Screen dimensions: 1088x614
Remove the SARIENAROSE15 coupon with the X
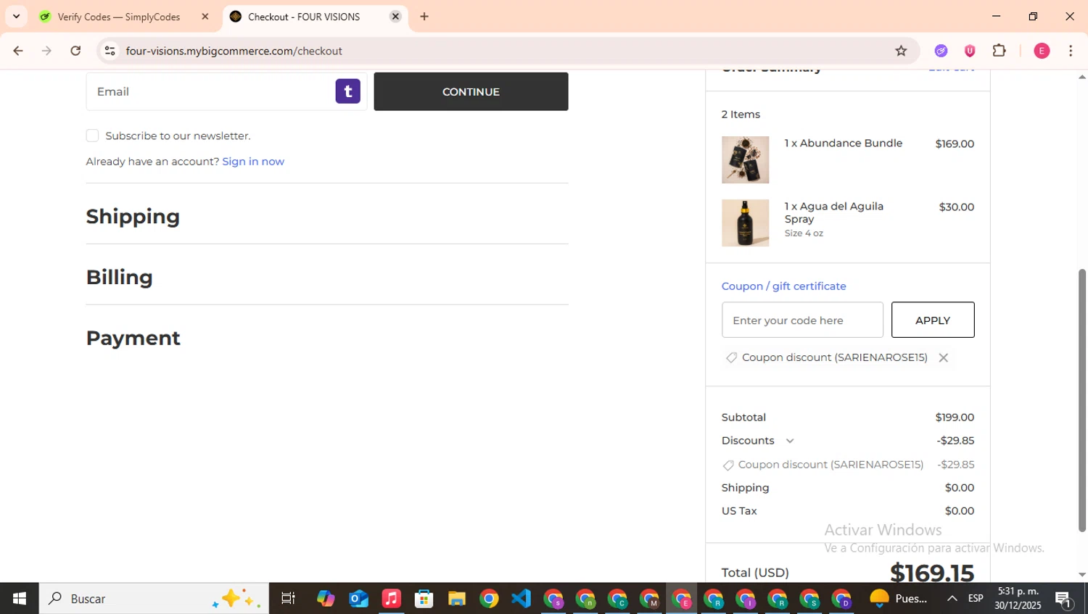[x=943, y=357]
